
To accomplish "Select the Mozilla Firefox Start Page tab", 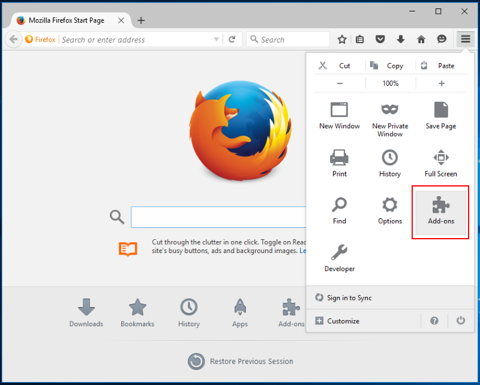I will click(70, 20).
